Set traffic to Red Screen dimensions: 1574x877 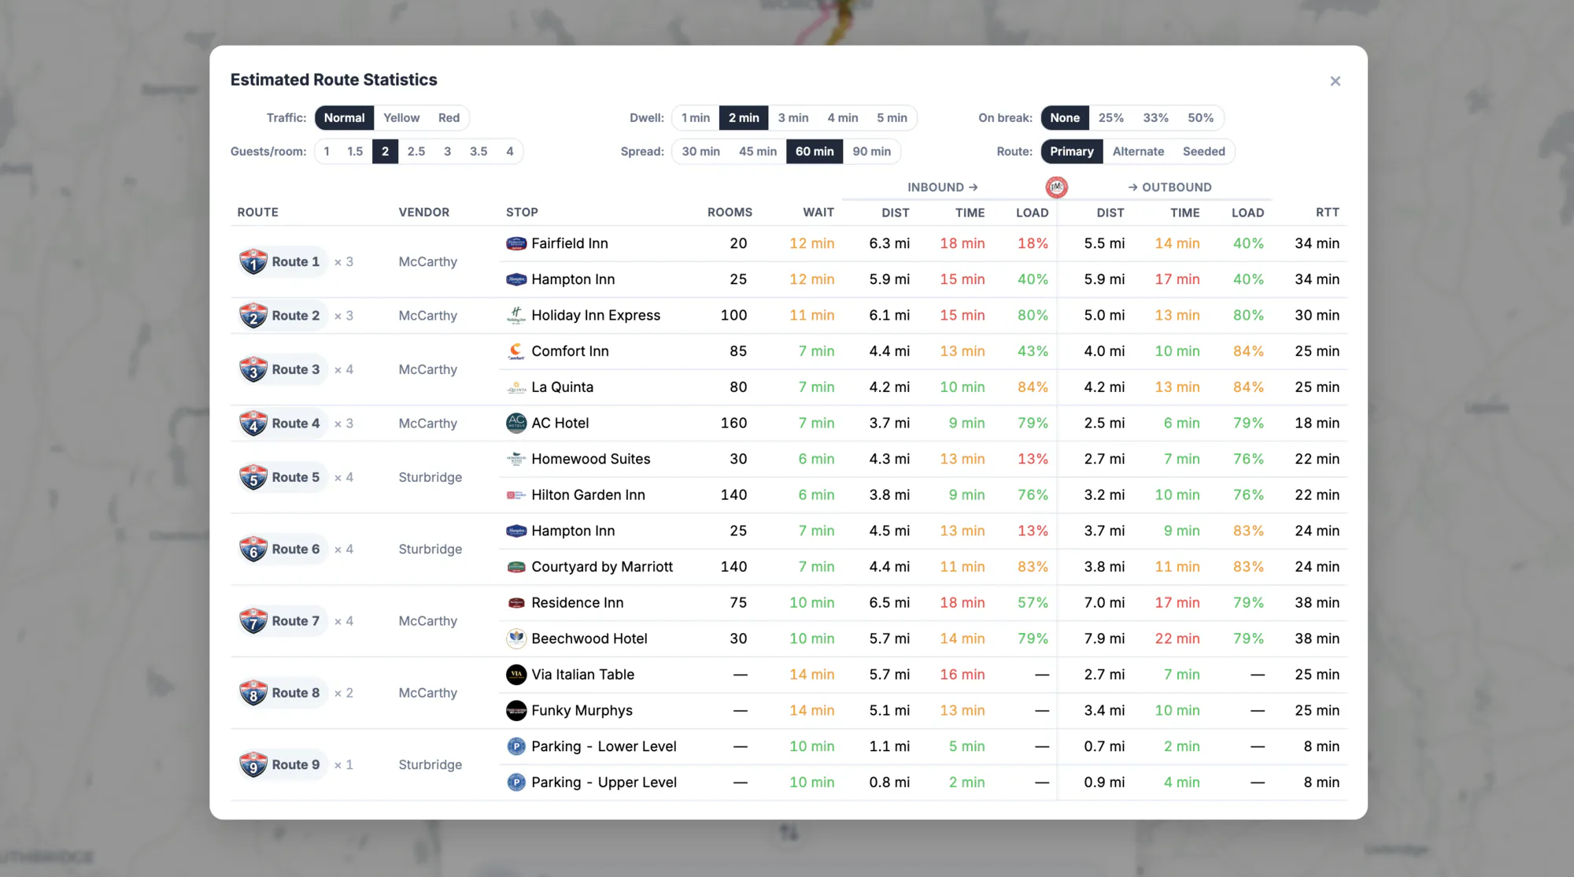point(449,118)
